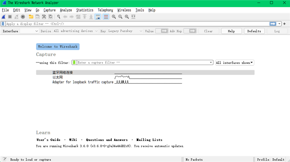Click the display filter input field

(x=137, y=24)
